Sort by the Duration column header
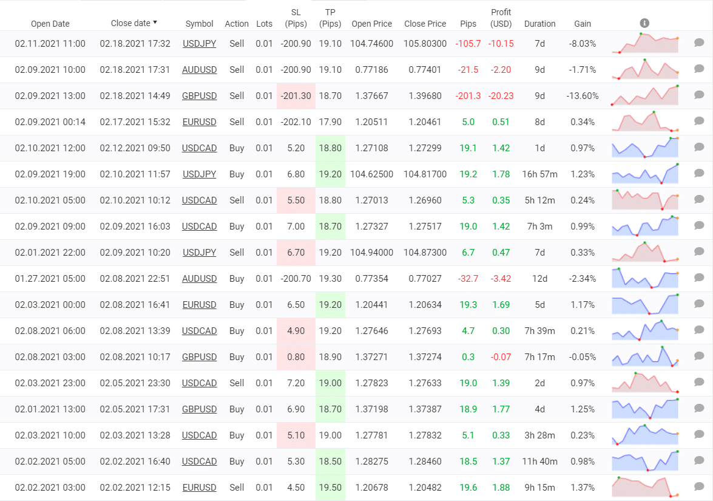This screenshot has width=713, height=501. (539, 24)
